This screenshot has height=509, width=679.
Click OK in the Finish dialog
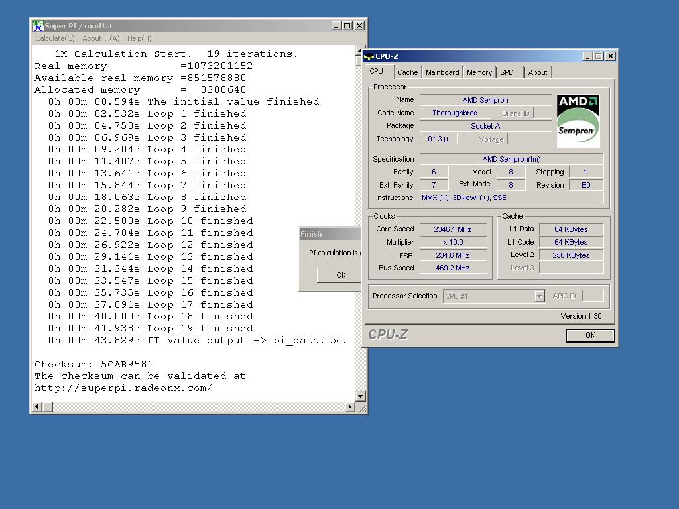point(339,275)
